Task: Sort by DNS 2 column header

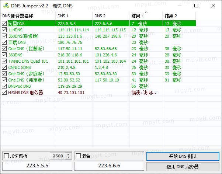Action: click(111, 16)
